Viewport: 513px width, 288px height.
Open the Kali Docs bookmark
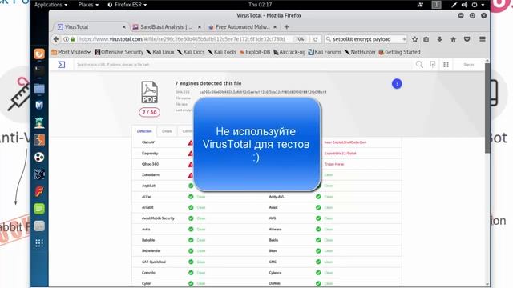[191, 52]
